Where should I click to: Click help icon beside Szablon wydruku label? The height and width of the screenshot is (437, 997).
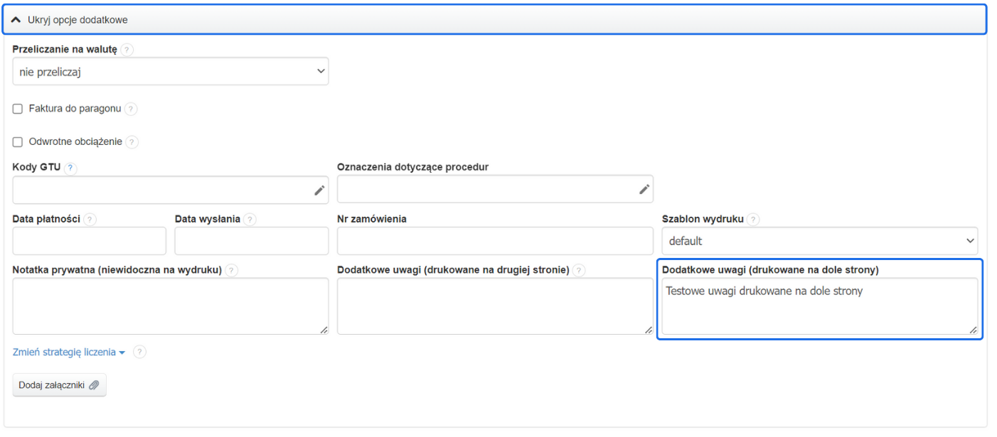pos(753,220)
